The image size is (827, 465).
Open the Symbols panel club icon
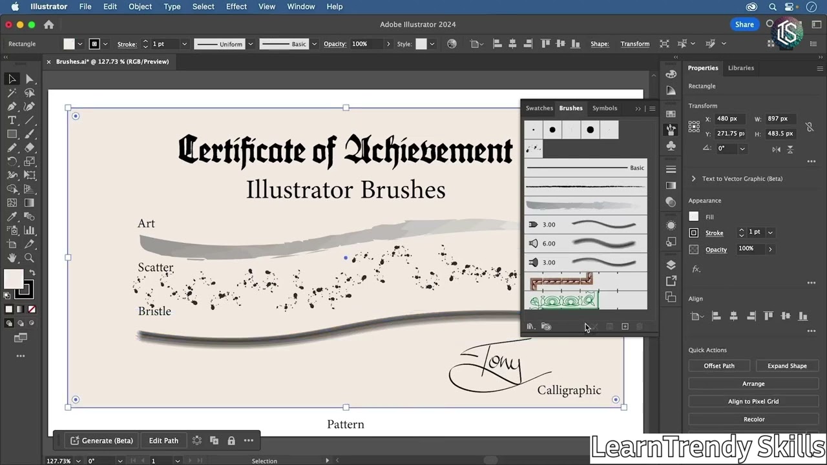[x=671, y=145]
